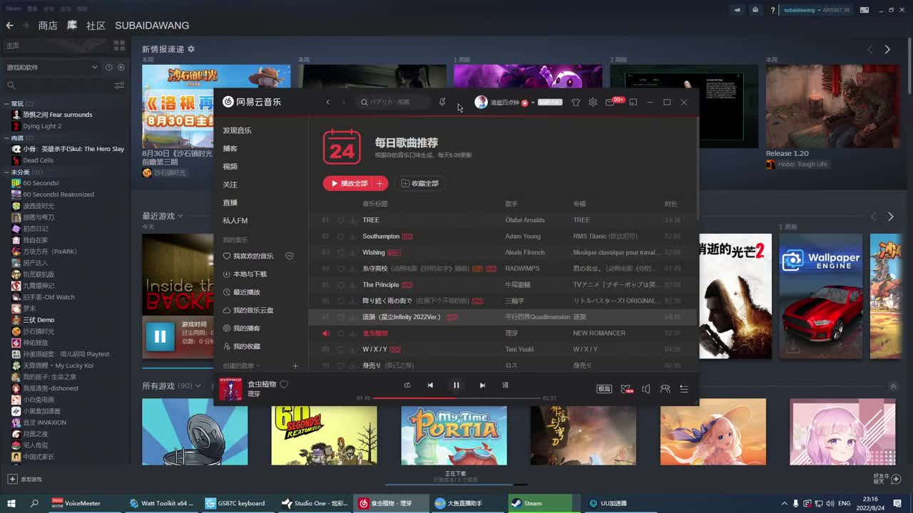913x513 pixels.
Task: Change loop playback mode in NetEase player
Action: pos(407,385)
